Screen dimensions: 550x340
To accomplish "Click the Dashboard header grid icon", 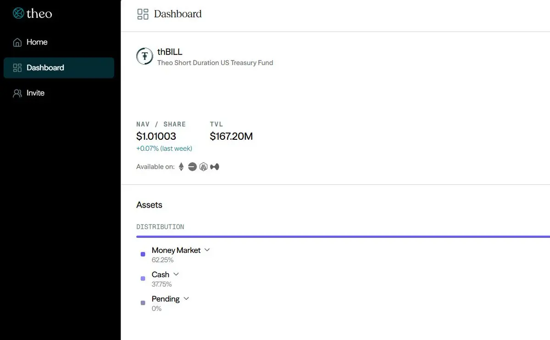I will point(143,14).
